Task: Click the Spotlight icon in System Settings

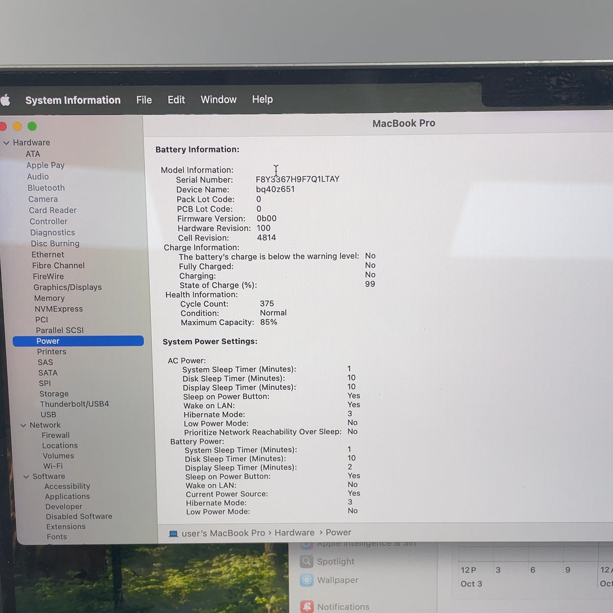Action: [x=306, y=561]
